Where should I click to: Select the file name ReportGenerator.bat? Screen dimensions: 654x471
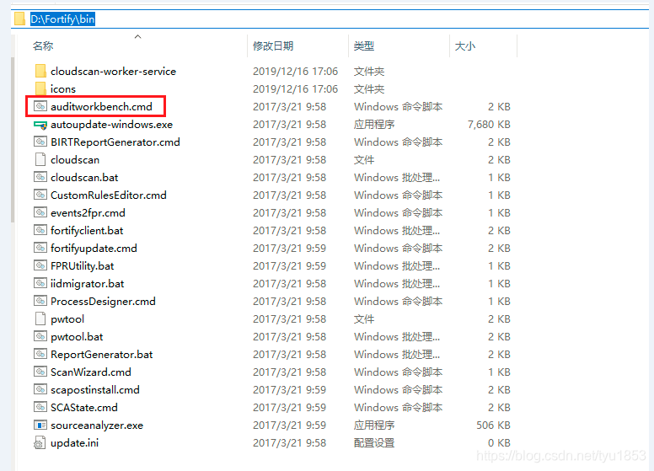point(101,354)
